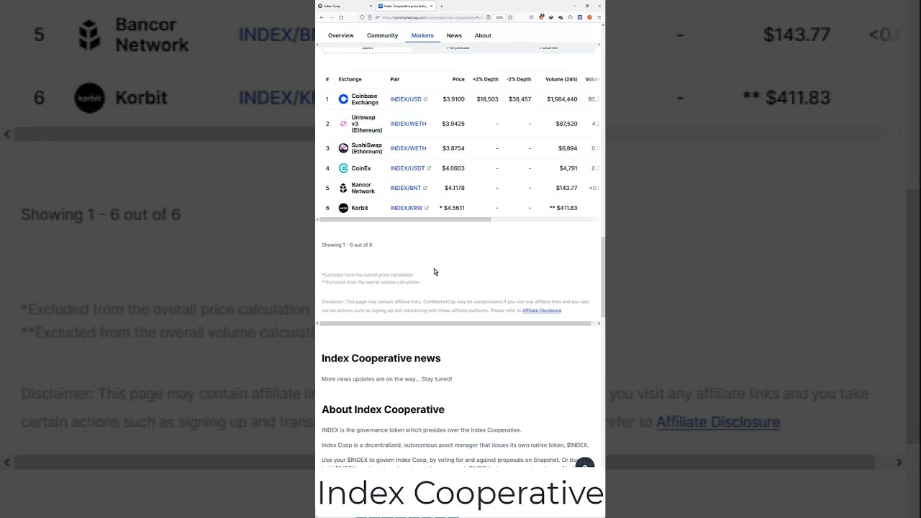
Task: Click the lower horizontal scrollbar right arrow
Action: [x=599, y=324]
